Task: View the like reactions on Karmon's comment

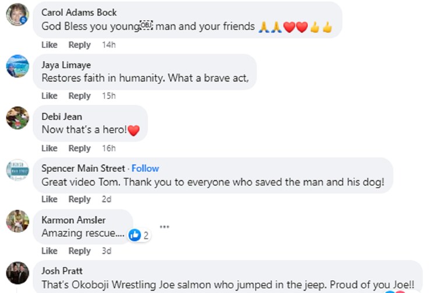Action: click(x=139, y=235)
